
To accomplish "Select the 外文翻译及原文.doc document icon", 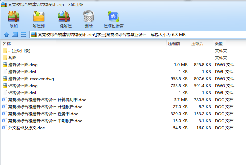I will [5, 128].
